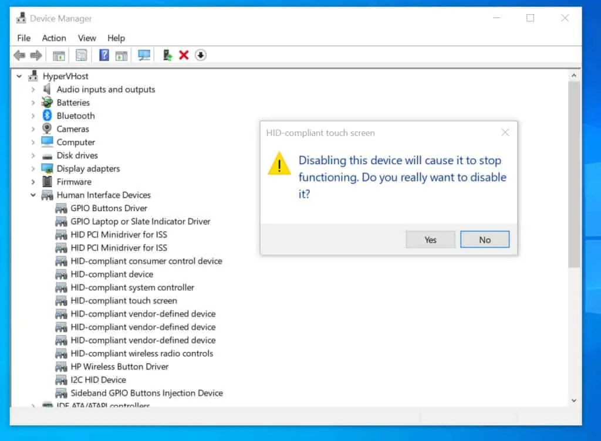Open the Action menu
Screen dimensions: 601x441
pos(54,38)
